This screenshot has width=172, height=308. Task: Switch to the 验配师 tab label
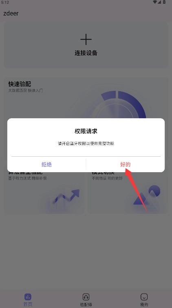[86, 304]
